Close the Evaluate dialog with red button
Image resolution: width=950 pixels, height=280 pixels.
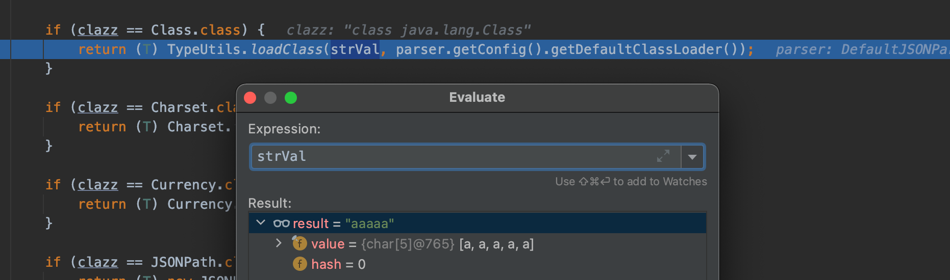250,98
